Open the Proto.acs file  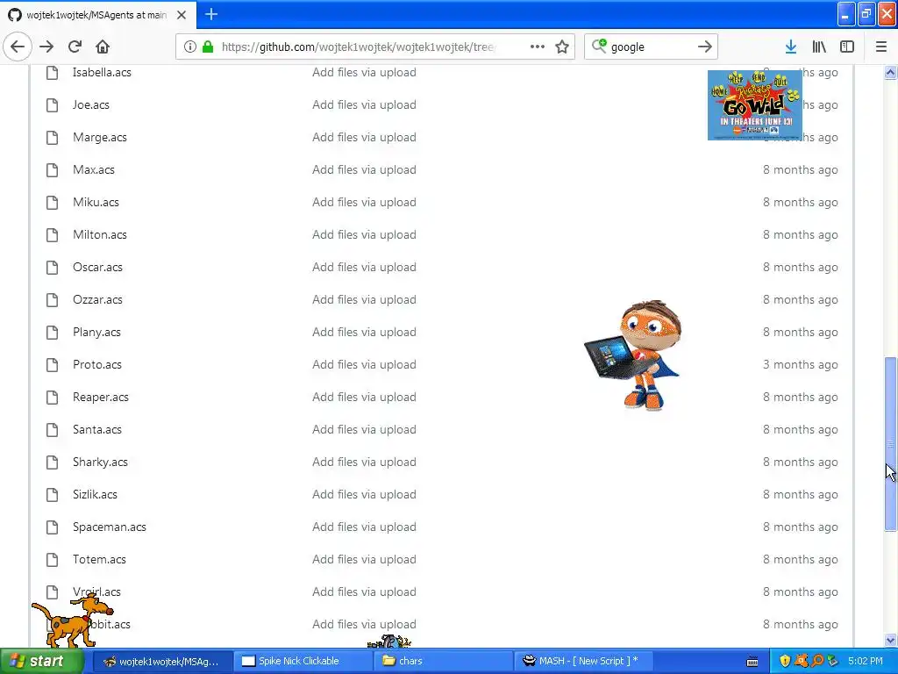[96, 364]
